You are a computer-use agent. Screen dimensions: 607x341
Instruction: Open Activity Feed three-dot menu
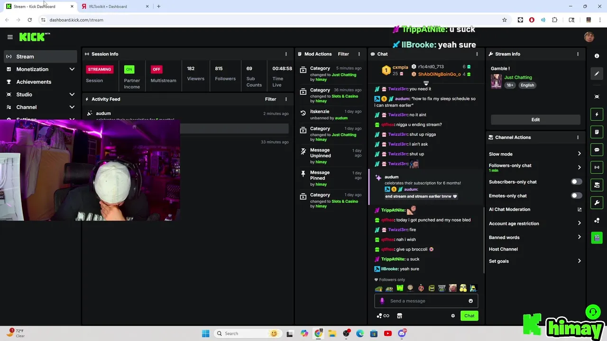[x=286, y=99]
